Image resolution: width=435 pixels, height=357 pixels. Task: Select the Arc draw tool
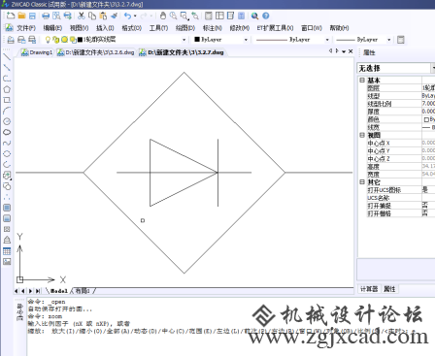point(7,111)
